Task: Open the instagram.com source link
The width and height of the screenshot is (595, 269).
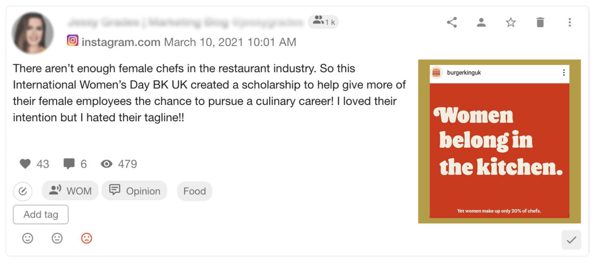Action: 121,42
